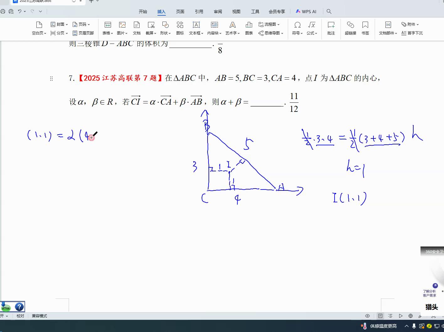Open the 截屏 screenshot tool
The height and width of the screenshot is (332, 444).
(x=151, y=25)
